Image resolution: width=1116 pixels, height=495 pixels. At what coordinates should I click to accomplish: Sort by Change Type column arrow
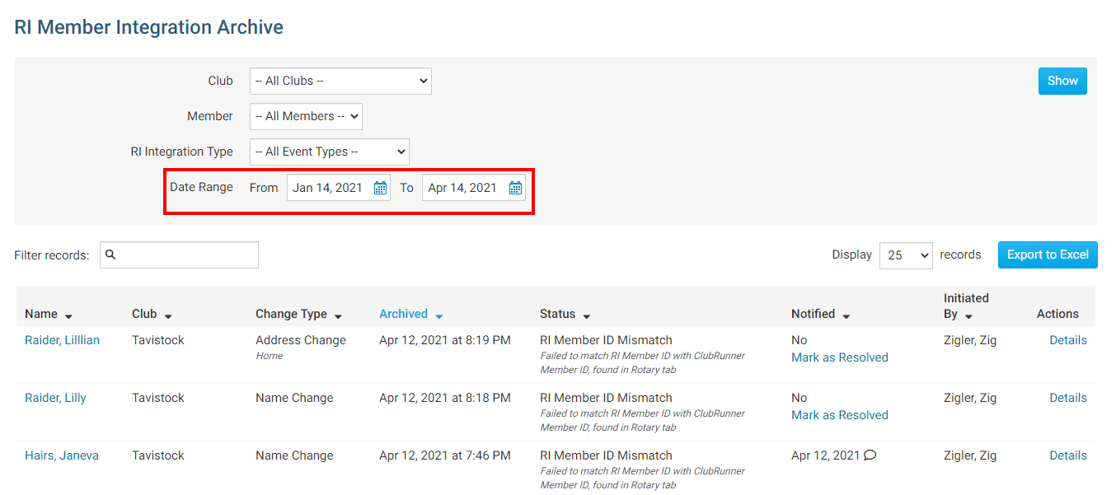pyautogui.click(x=338, y=315)
